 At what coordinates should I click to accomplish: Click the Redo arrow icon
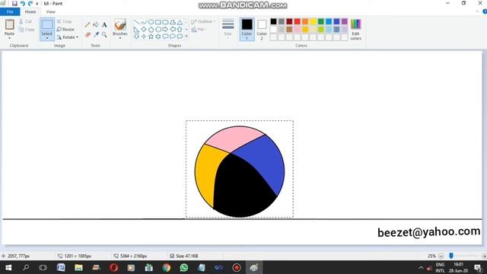30,3
